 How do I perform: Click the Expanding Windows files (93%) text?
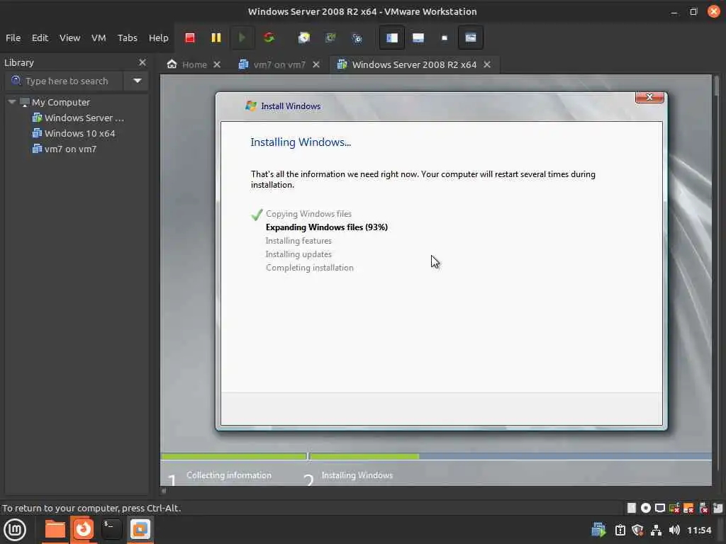pyautogui.click(x=326, y=227)
